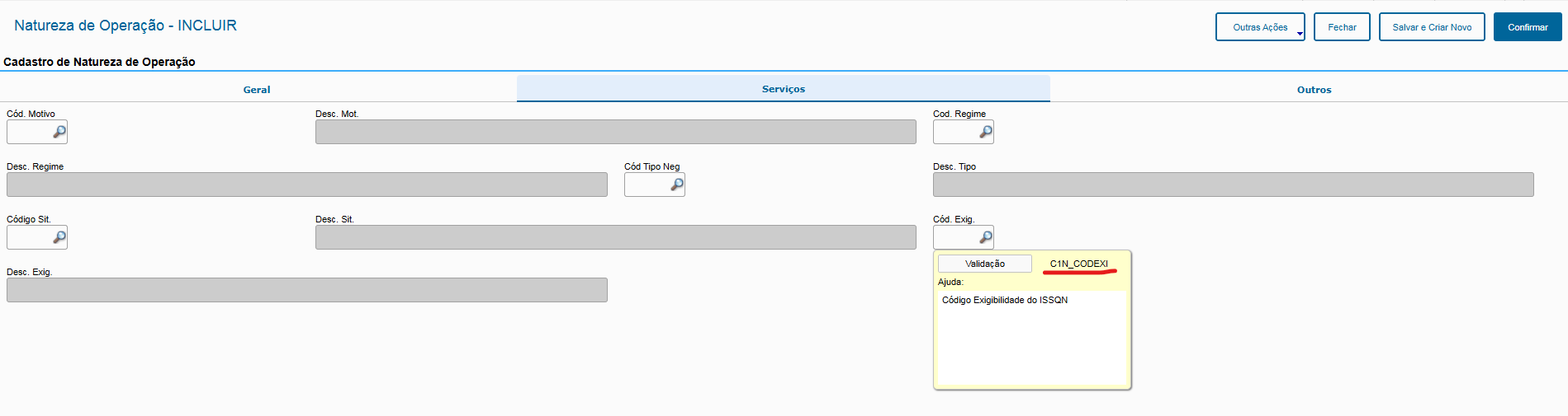Viewport: 1568px width, 416px height.
Task: Click the Desc. Regime disabled field
Action: (x=307, y=185)
